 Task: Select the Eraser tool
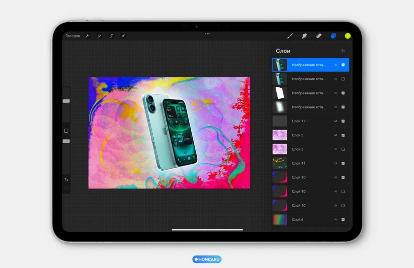[319, 36]
